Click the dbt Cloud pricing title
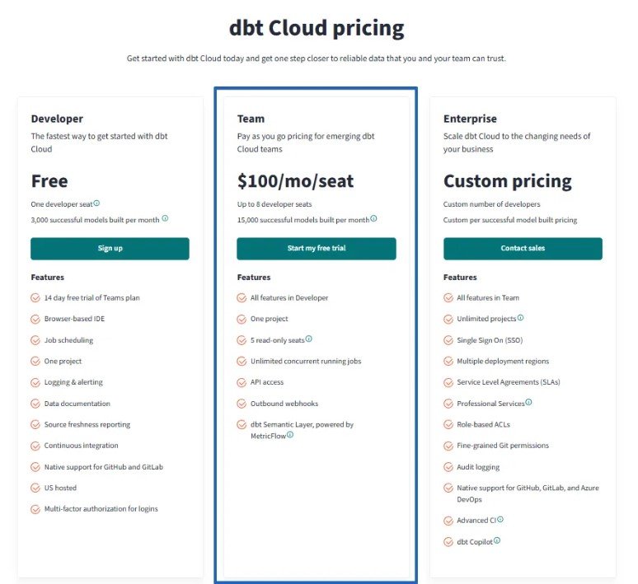This screenshot has width=638, height=584. pyautogui.click(x=317, y=29)
